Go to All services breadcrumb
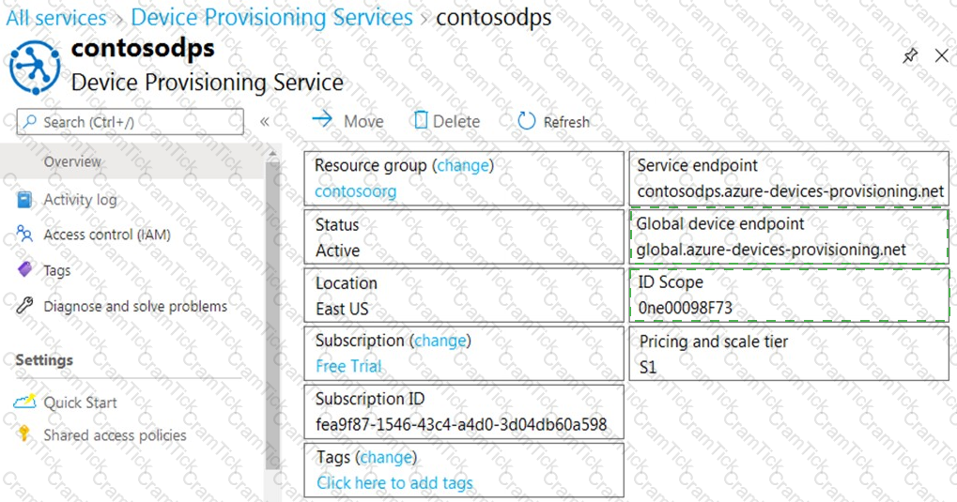957x502 pixels. pos(56,18)
